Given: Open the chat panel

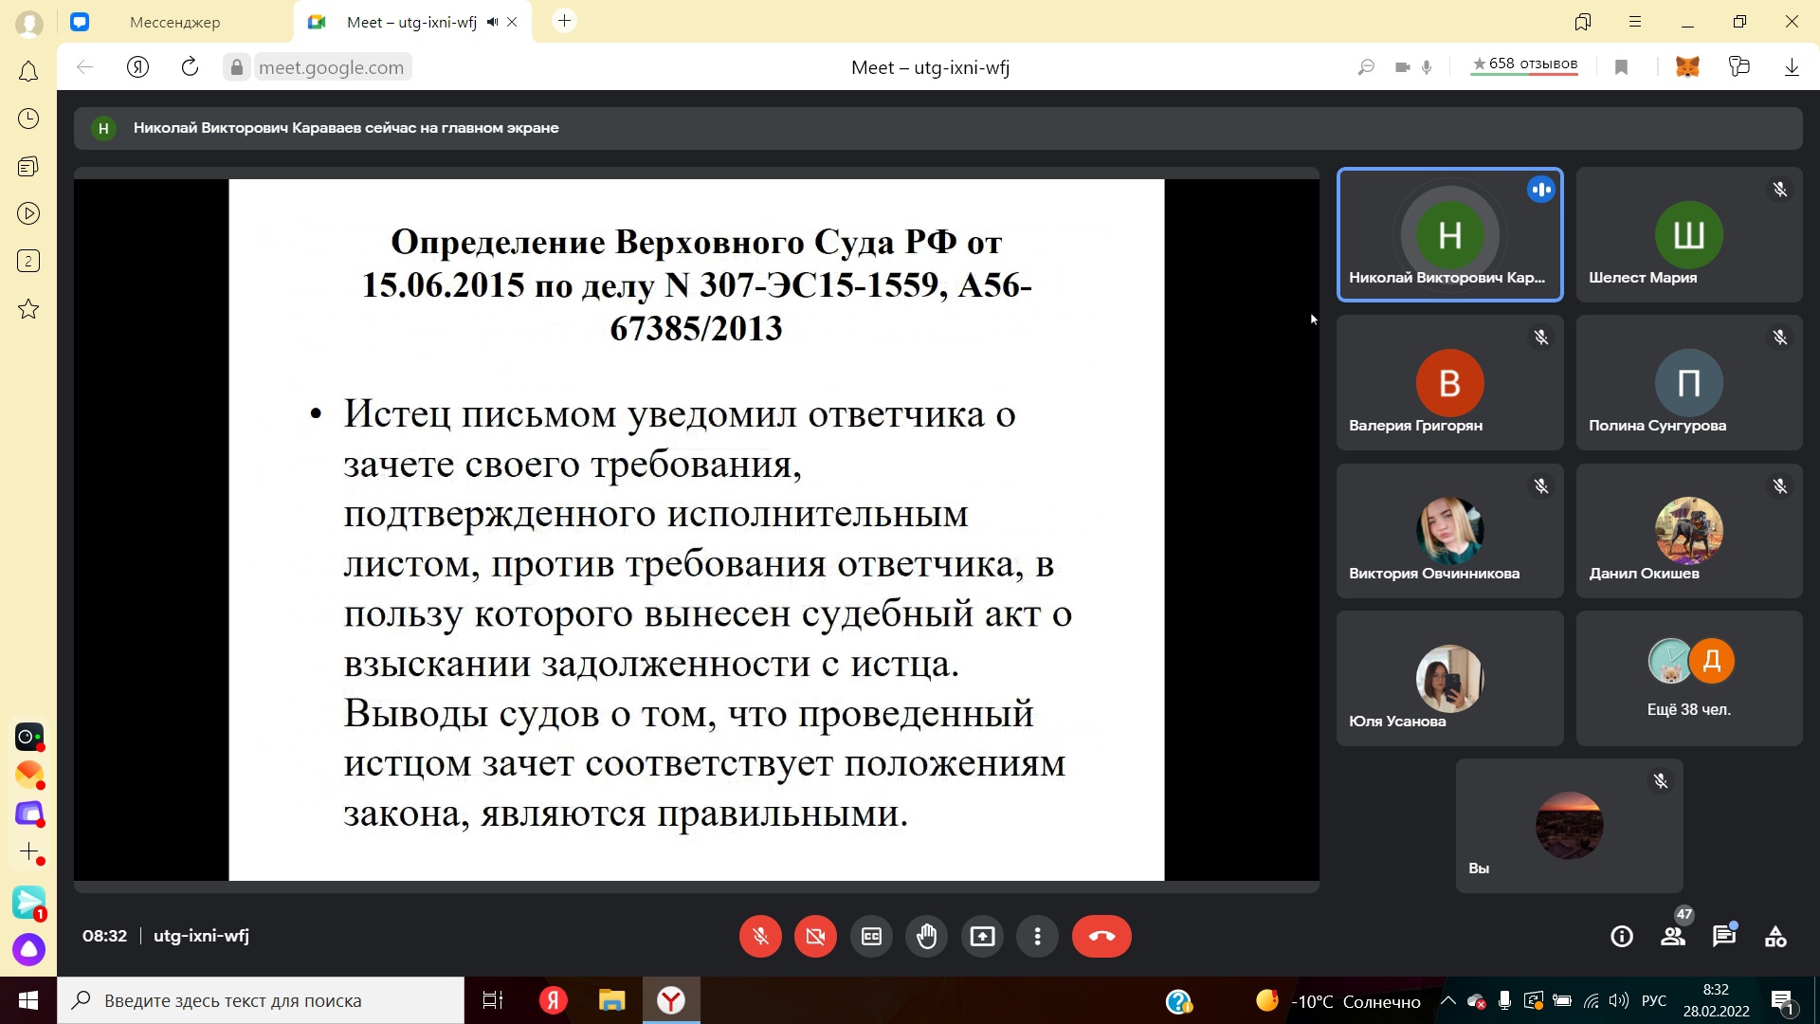Looking at the screenshot, I should coord(1724,937).
